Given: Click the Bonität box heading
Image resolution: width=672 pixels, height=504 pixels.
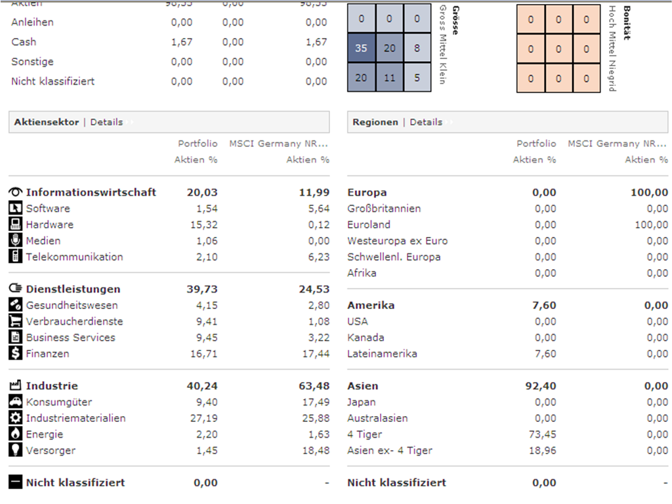Looking at the screenshot, I should 627,23.
